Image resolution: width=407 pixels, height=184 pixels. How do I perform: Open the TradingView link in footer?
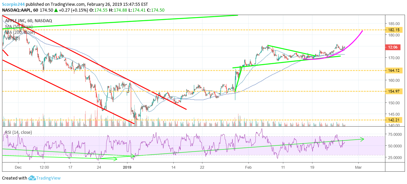(48, 178)
